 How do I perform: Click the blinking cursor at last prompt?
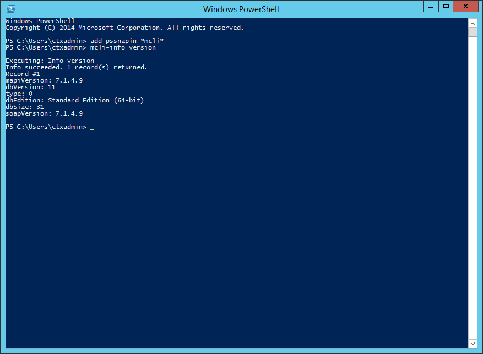click(x=93, y=128)
